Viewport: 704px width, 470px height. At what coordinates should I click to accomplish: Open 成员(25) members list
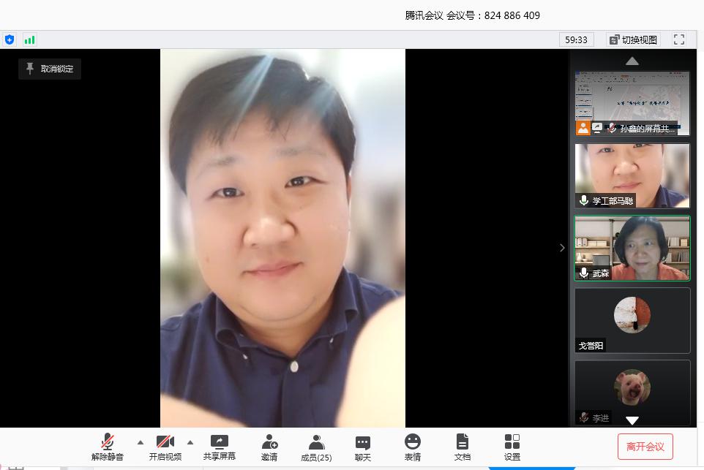point(316,447)
